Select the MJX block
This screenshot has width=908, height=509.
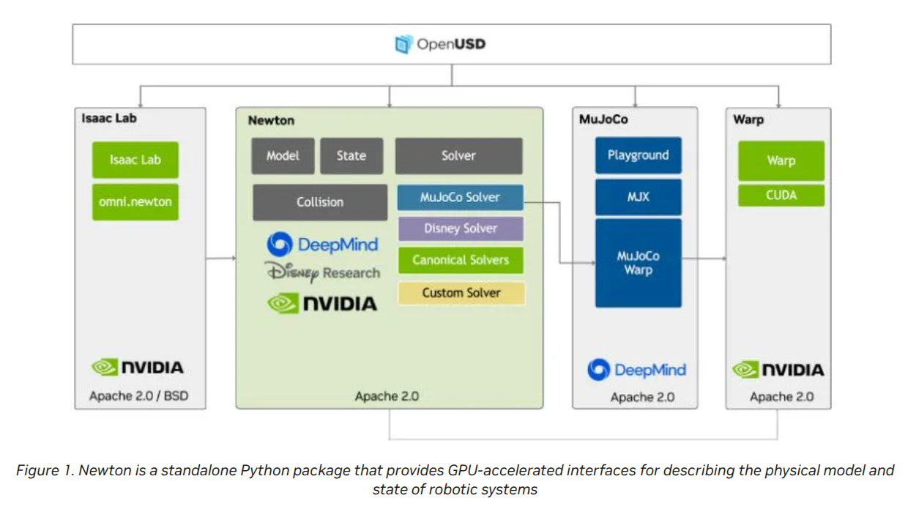click(638, 197)
